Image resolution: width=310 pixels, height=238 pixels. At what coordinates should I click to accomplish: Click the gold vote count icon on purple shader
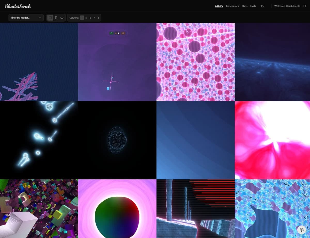click(x=116, y=33)
